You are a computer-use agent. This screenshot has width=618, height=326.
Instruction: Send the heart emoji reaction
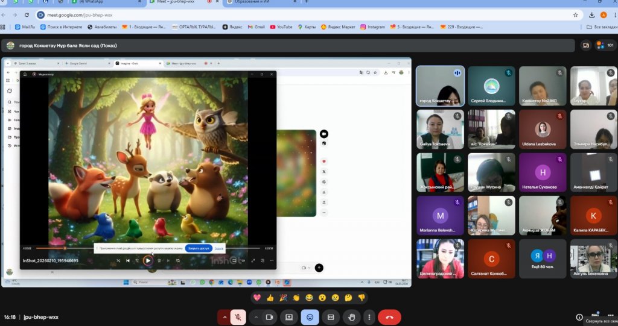pos(256,298)
